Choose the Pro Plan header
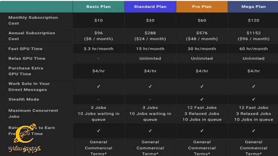The height and width of the screenshot is (156, 278). click(x=202, y=7)
